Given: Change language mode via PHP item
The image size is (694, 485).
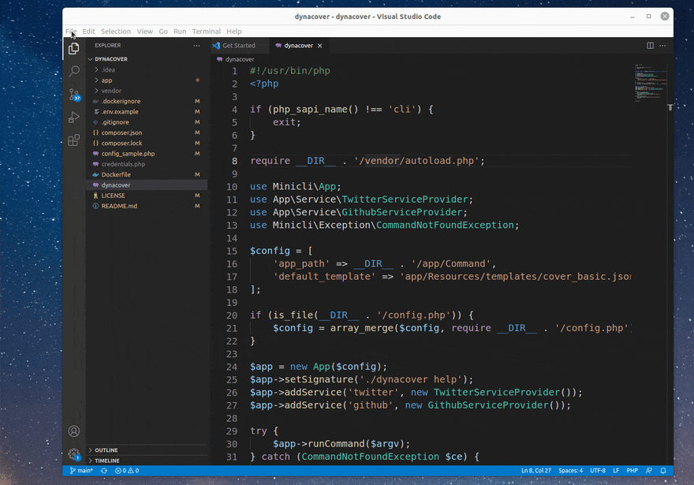Looking at the screenshot, I should tap(632, 470).
